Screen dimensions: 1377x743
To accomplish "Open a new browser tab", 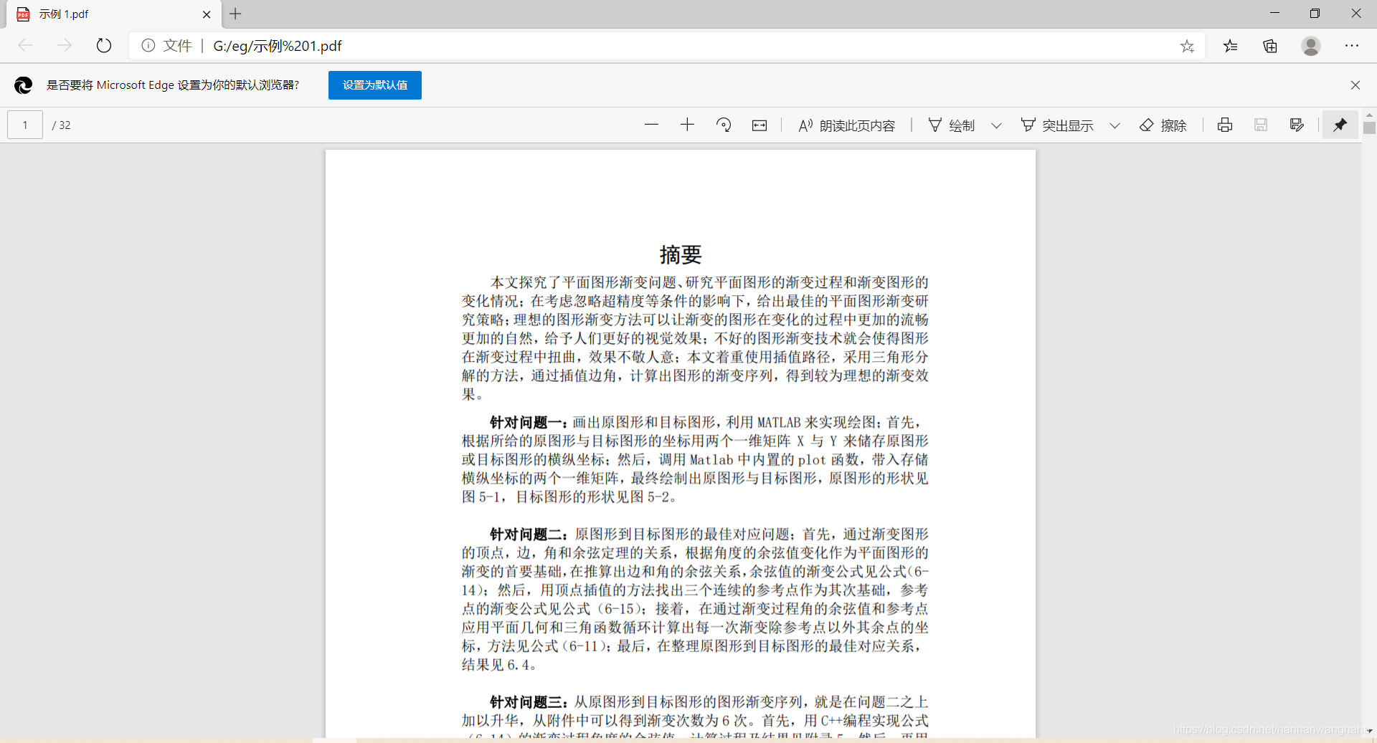I will pos(237,14).
